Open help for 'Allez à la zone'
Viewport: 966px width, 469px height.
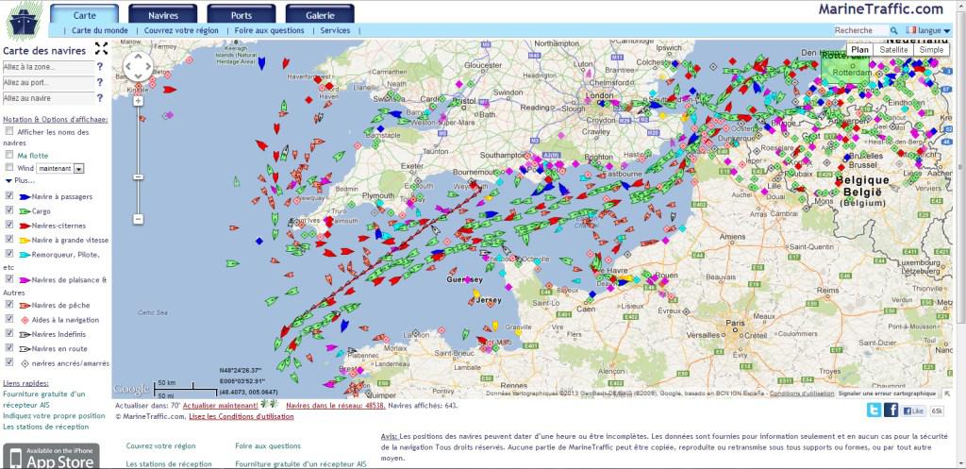point(100,67)
